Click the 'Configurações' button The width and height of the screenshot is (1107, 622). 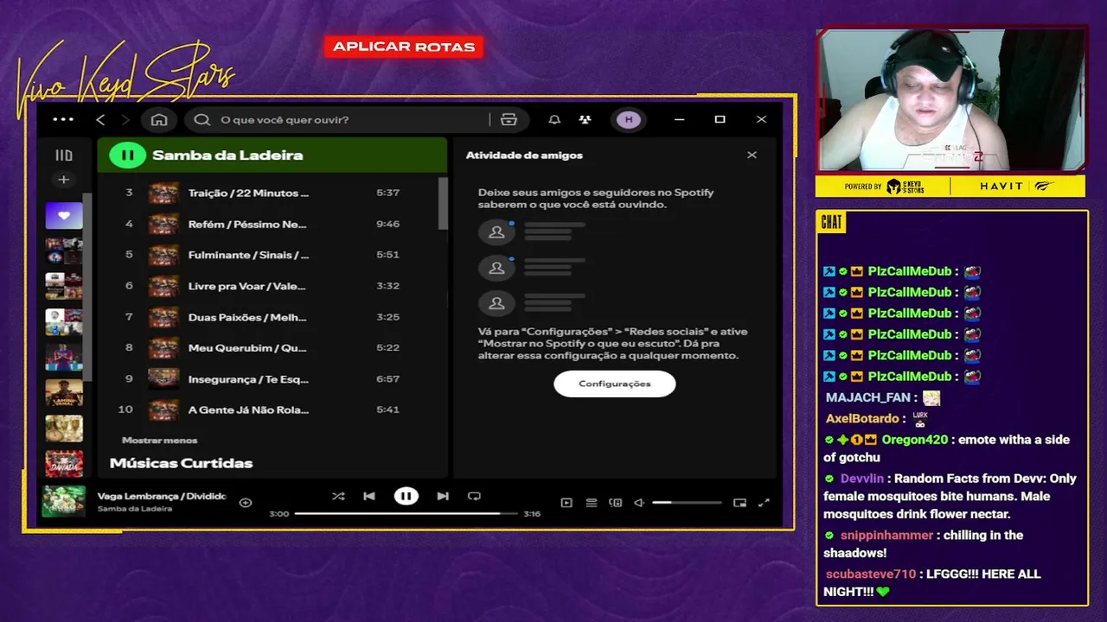tap(614, 384)
